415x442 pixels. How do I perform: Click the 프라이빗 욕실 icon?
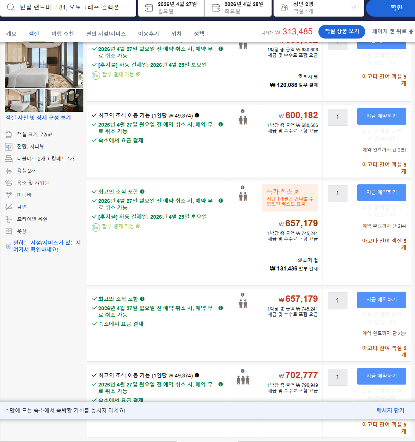[x=9, y=219]
